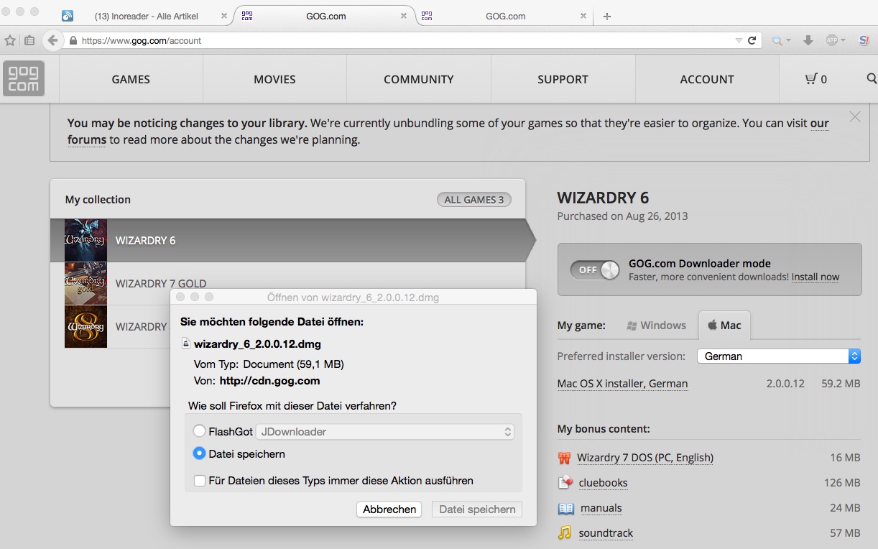The height and width of the screenshot is (549, 878).
Task: Click the 2.0.0.12 version number text
Action: click(785, 384)
